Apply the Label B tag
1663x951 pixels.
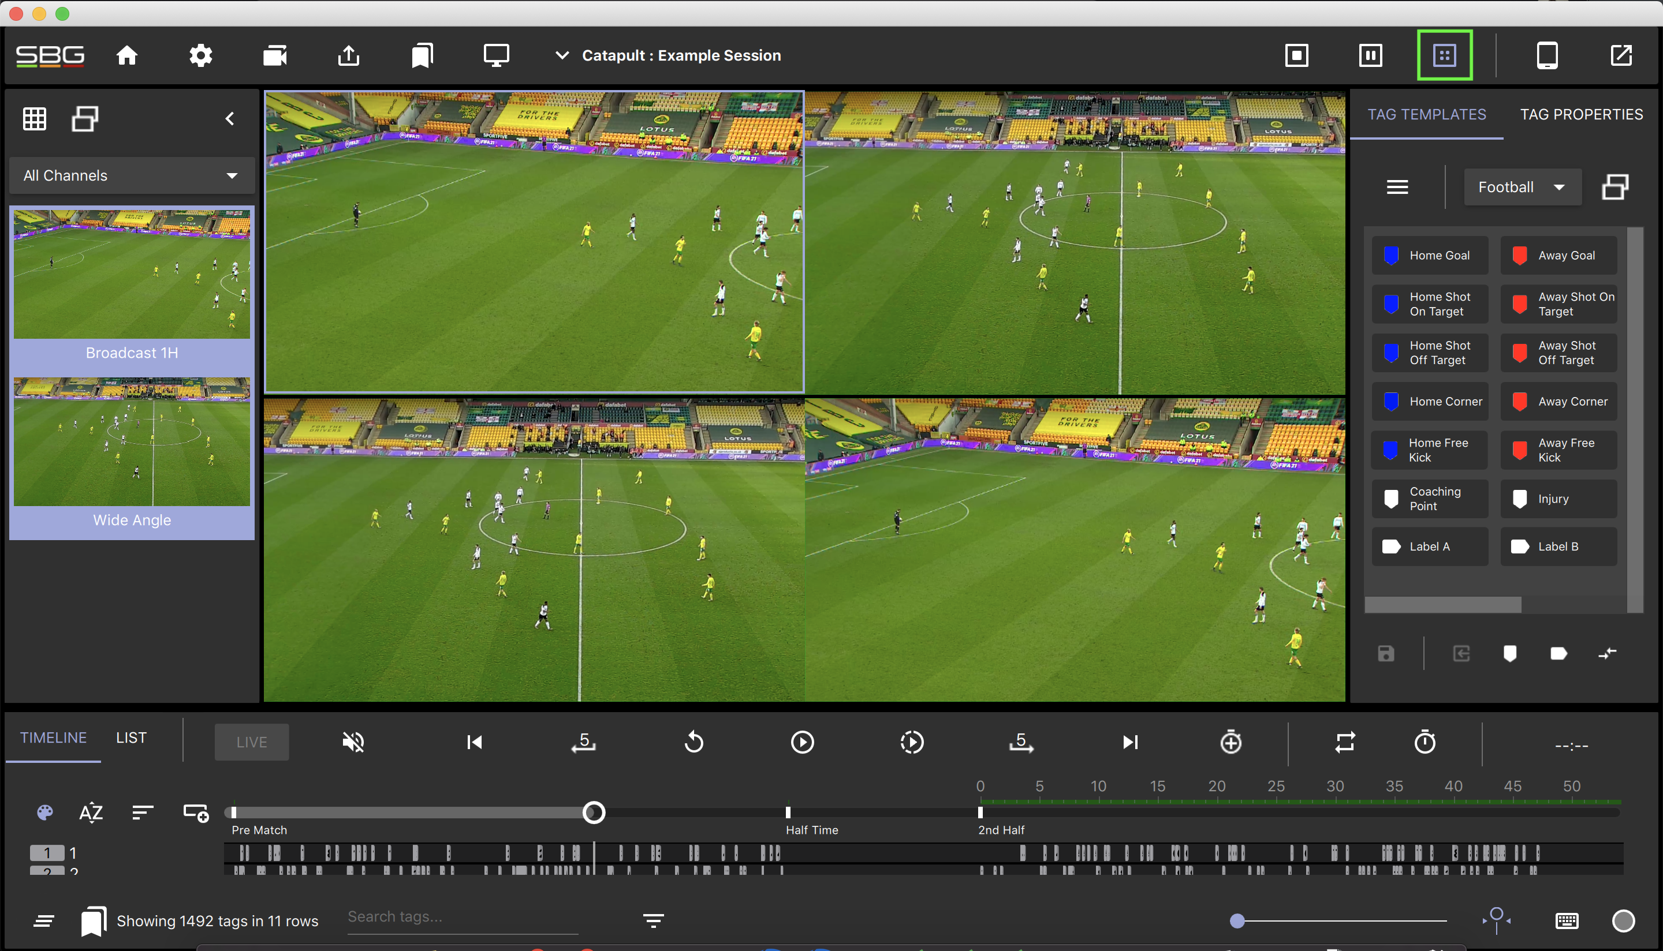point(1558,546)
